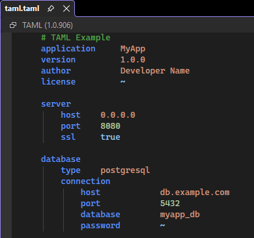Screen dimensions: 254x238
Task: Click the top-level 'database' section key
Action: click(61, 159)
